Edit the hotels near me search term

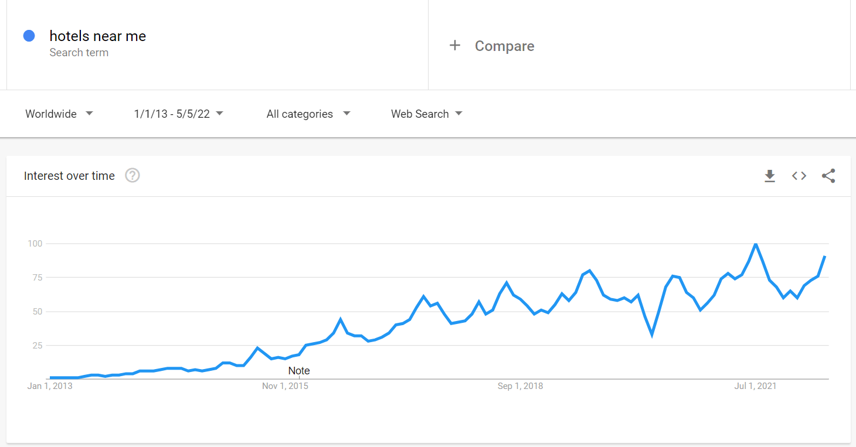[98, 36]
